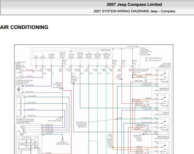
Task: Click the 'PANEL LAMPS' label
Action: (x=22, y=144)
